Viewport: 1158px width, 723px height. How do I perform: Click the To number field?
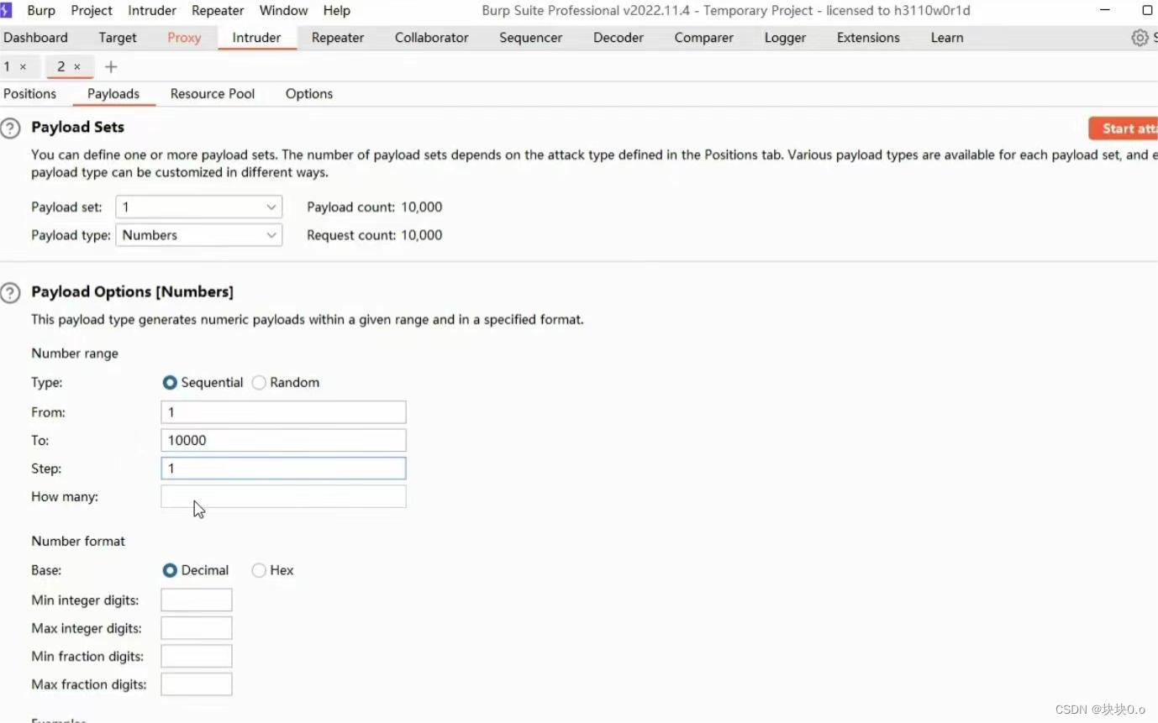283,440
